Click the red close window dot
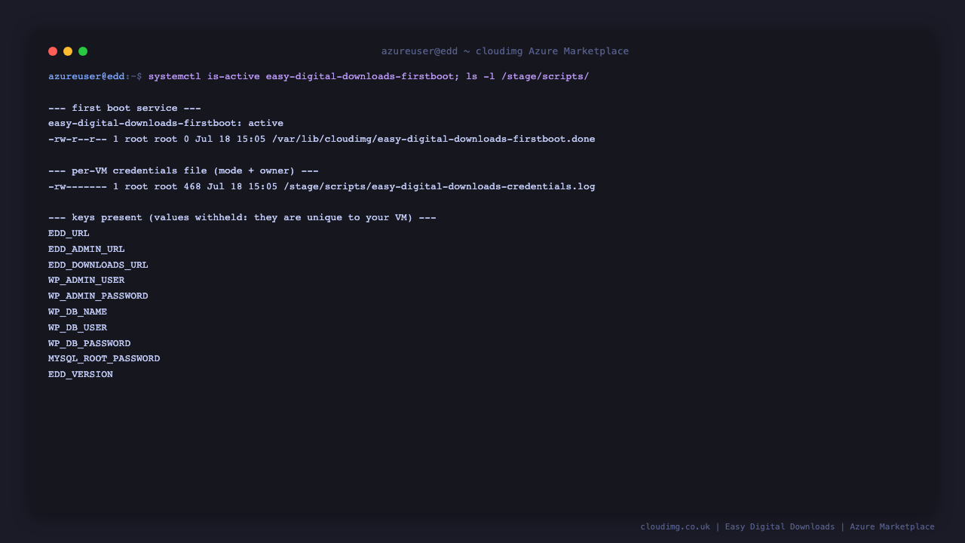 pyautogui.click(x=53, y=51)
